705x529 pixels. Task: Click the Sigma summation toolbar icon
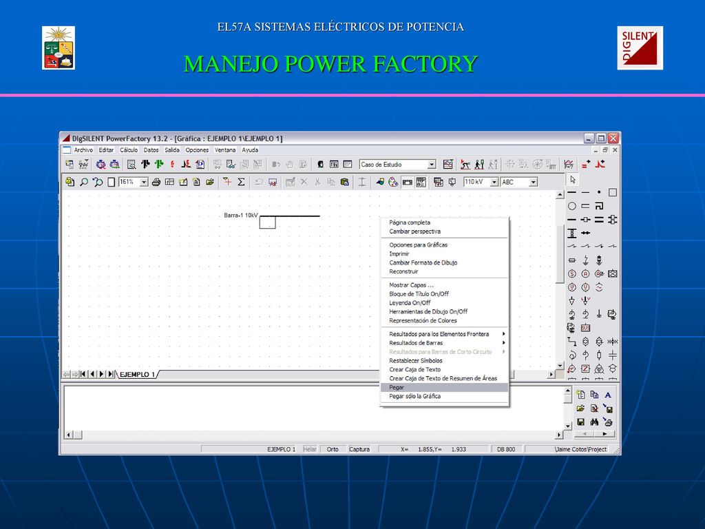[x=241, y=182]
